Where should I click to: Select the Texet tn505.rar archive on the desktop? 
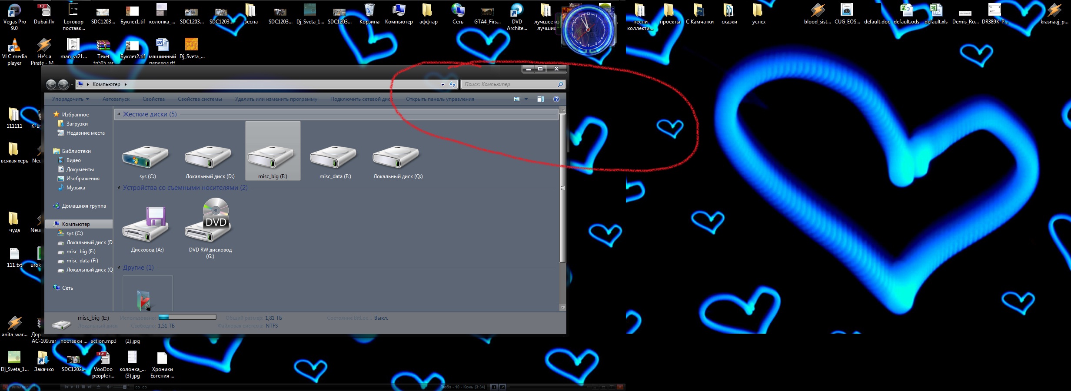[103, 52]
